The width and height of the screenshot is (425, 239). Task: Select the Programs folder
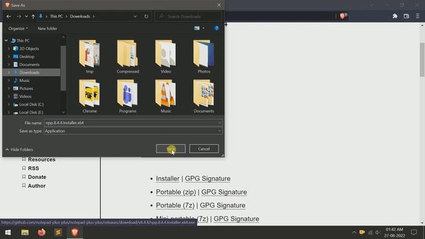pos(127,96)
